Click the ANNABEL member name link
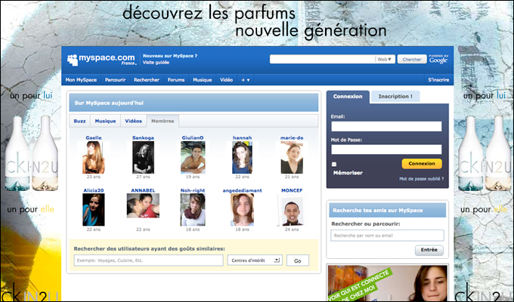The width and height of the screenshot is (514, 302). coord(143,190)
